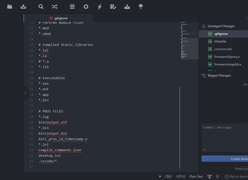Click the download/save tray toolbar icon
Image resolution: width=248 pixels, height=180 pixels.
click(x=23, y=6)
